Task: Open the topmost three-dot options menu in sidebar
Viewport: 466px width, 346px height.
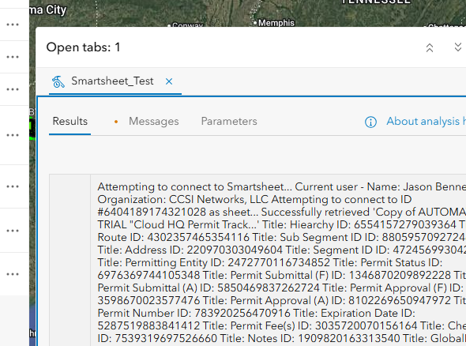Action: tap(13, 24)
